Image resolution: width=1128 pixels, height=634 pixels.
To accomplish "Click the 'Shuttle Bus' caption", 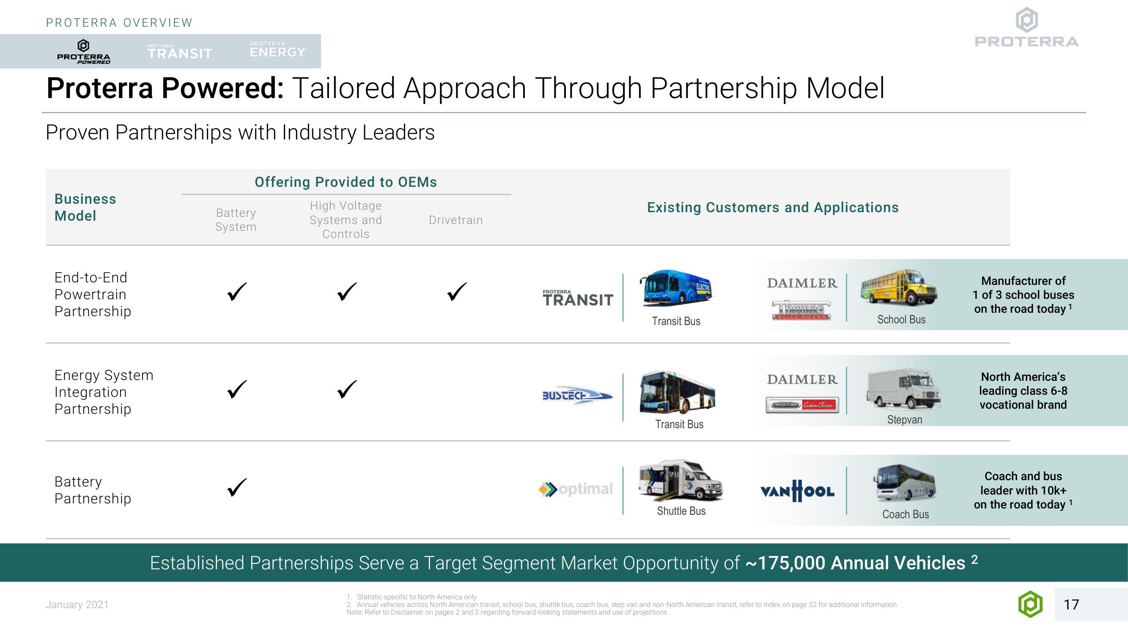I will (681, 511).
